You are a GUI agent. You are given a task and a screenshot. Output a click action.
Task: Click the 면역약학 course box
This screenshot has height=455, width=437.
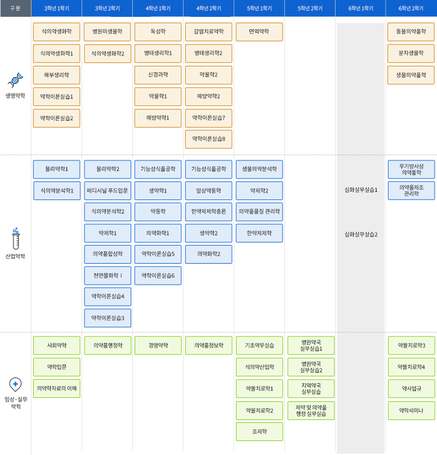point(259,32)
